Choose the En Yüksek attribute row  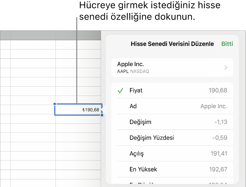172,169
